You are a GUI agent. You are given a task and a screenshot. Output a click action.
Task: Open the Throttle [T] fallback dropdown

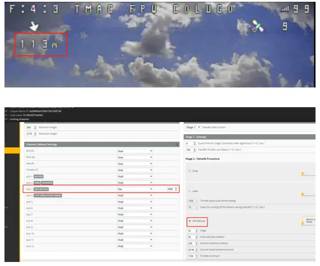click(x=135, y=170)
